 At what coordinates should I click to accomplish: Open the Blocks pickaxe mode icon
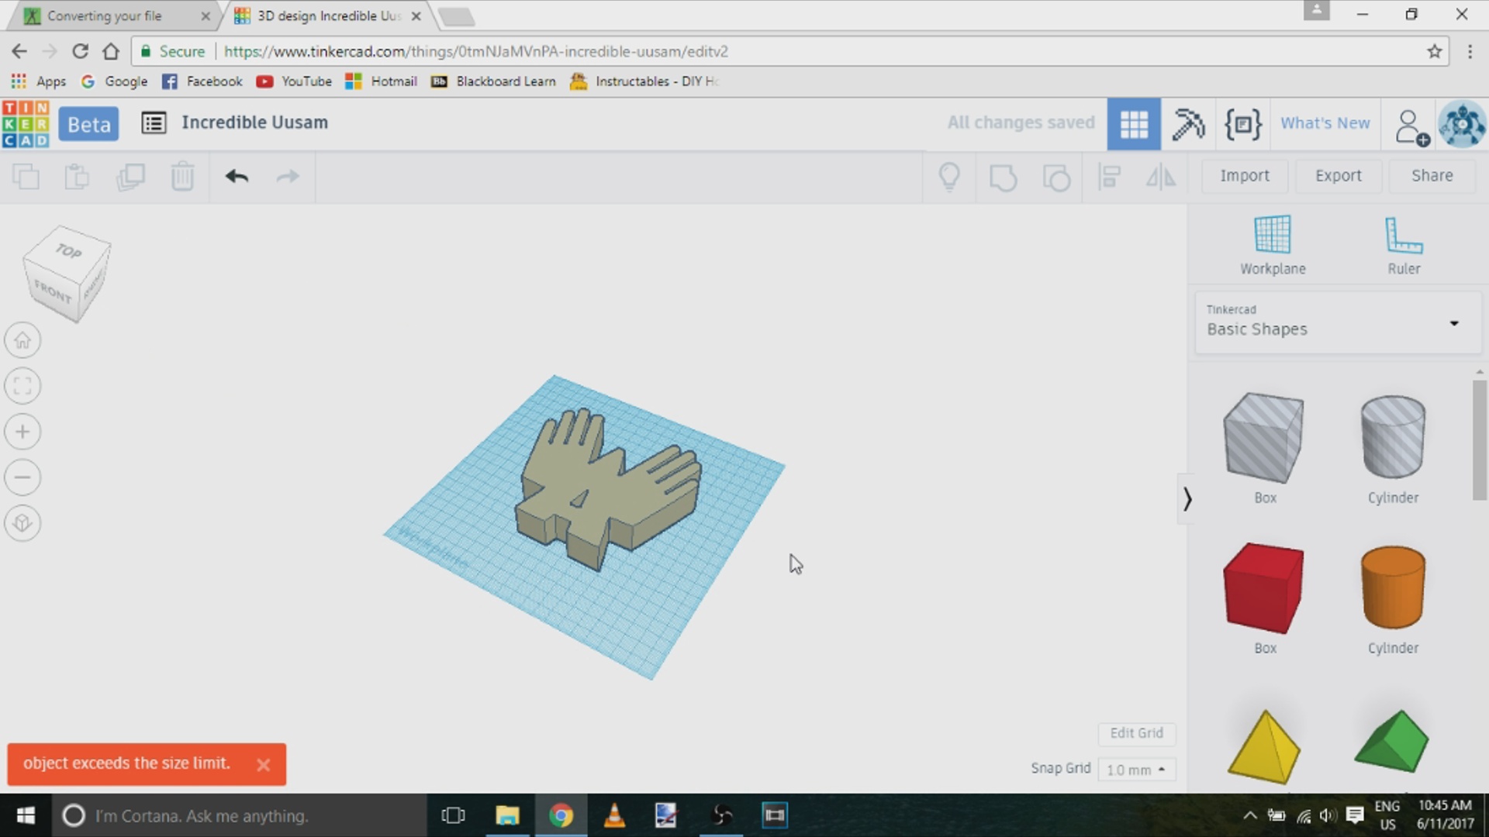tap(1187, 124)
